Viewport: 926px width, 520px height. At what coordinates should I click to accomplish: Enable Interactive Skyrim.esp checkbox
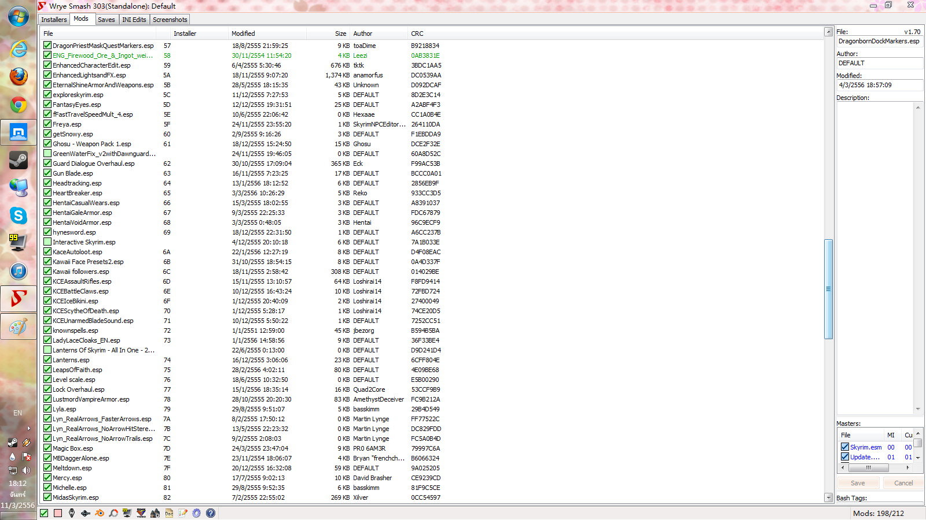pos(47,242)
